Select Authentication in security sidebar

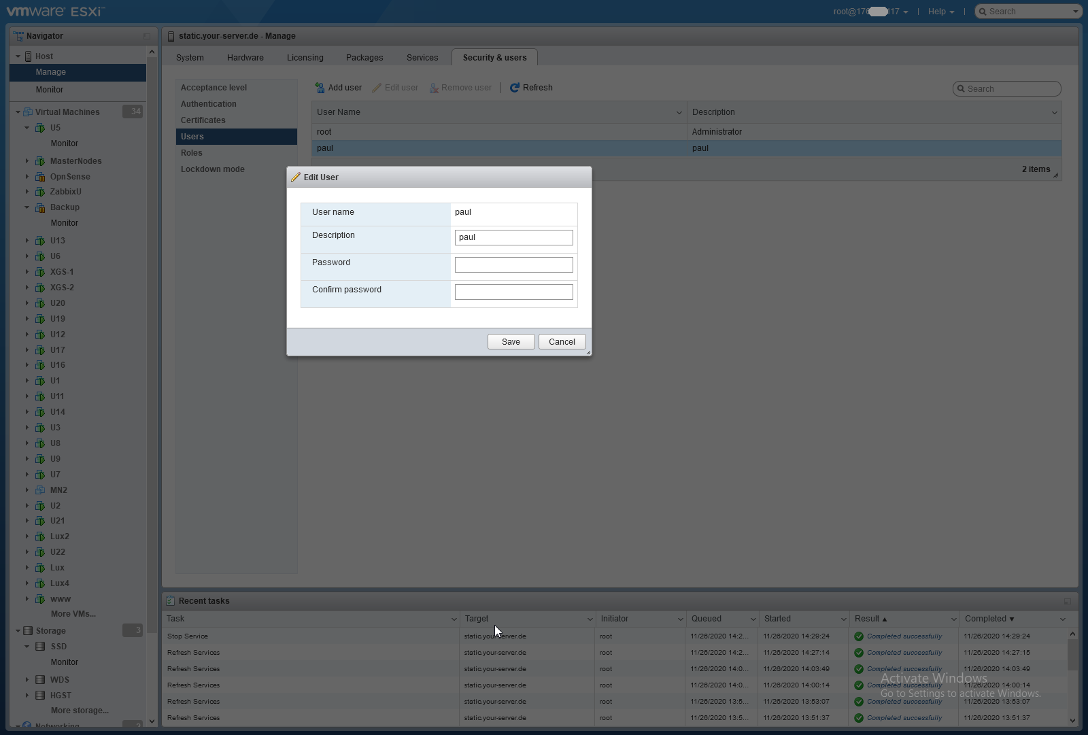tap(236, 104)
